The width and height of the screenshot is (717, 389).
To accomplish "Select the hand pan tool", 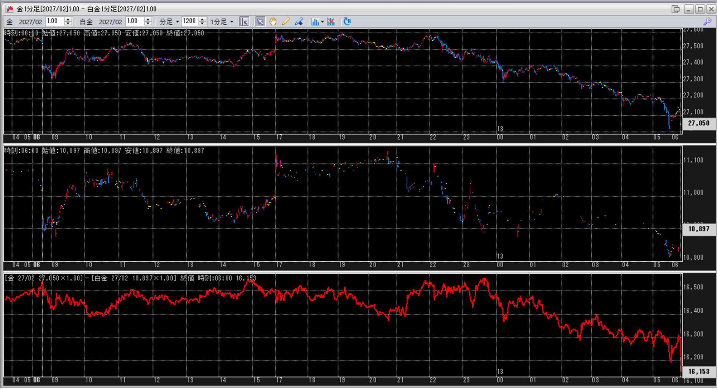I will tap(273, 21).
